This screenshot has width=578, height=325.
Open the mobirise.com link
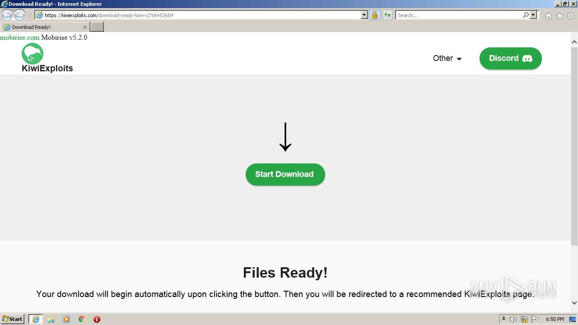tap(20, 37)
